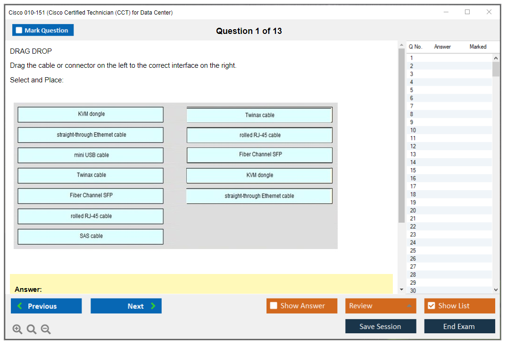This screenshot has height=346, width=507.
Task: Select the mini USB cable item
Action: click(x=91, y=155)
